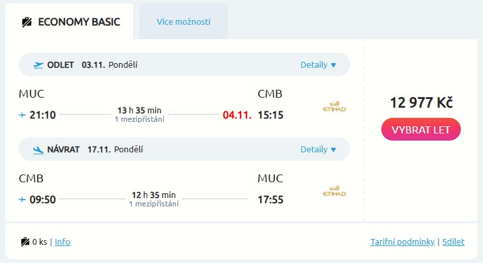Click the Etihad logo on outbound flight
The image size is (483, 263).
334,107
